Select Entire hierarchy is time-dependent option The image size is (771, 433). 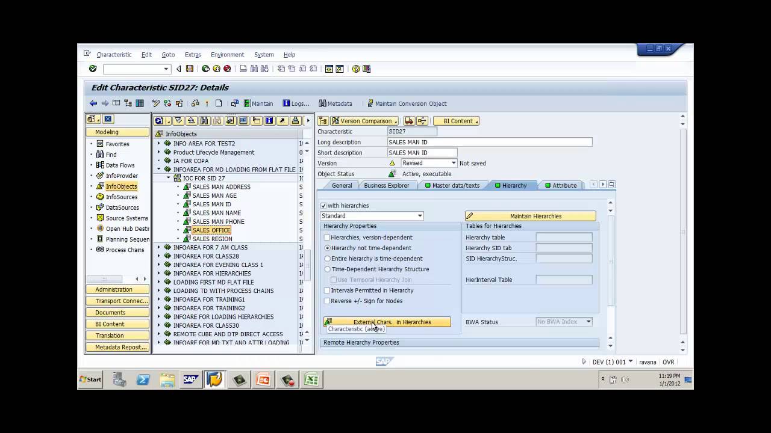(x=328, y=259)
